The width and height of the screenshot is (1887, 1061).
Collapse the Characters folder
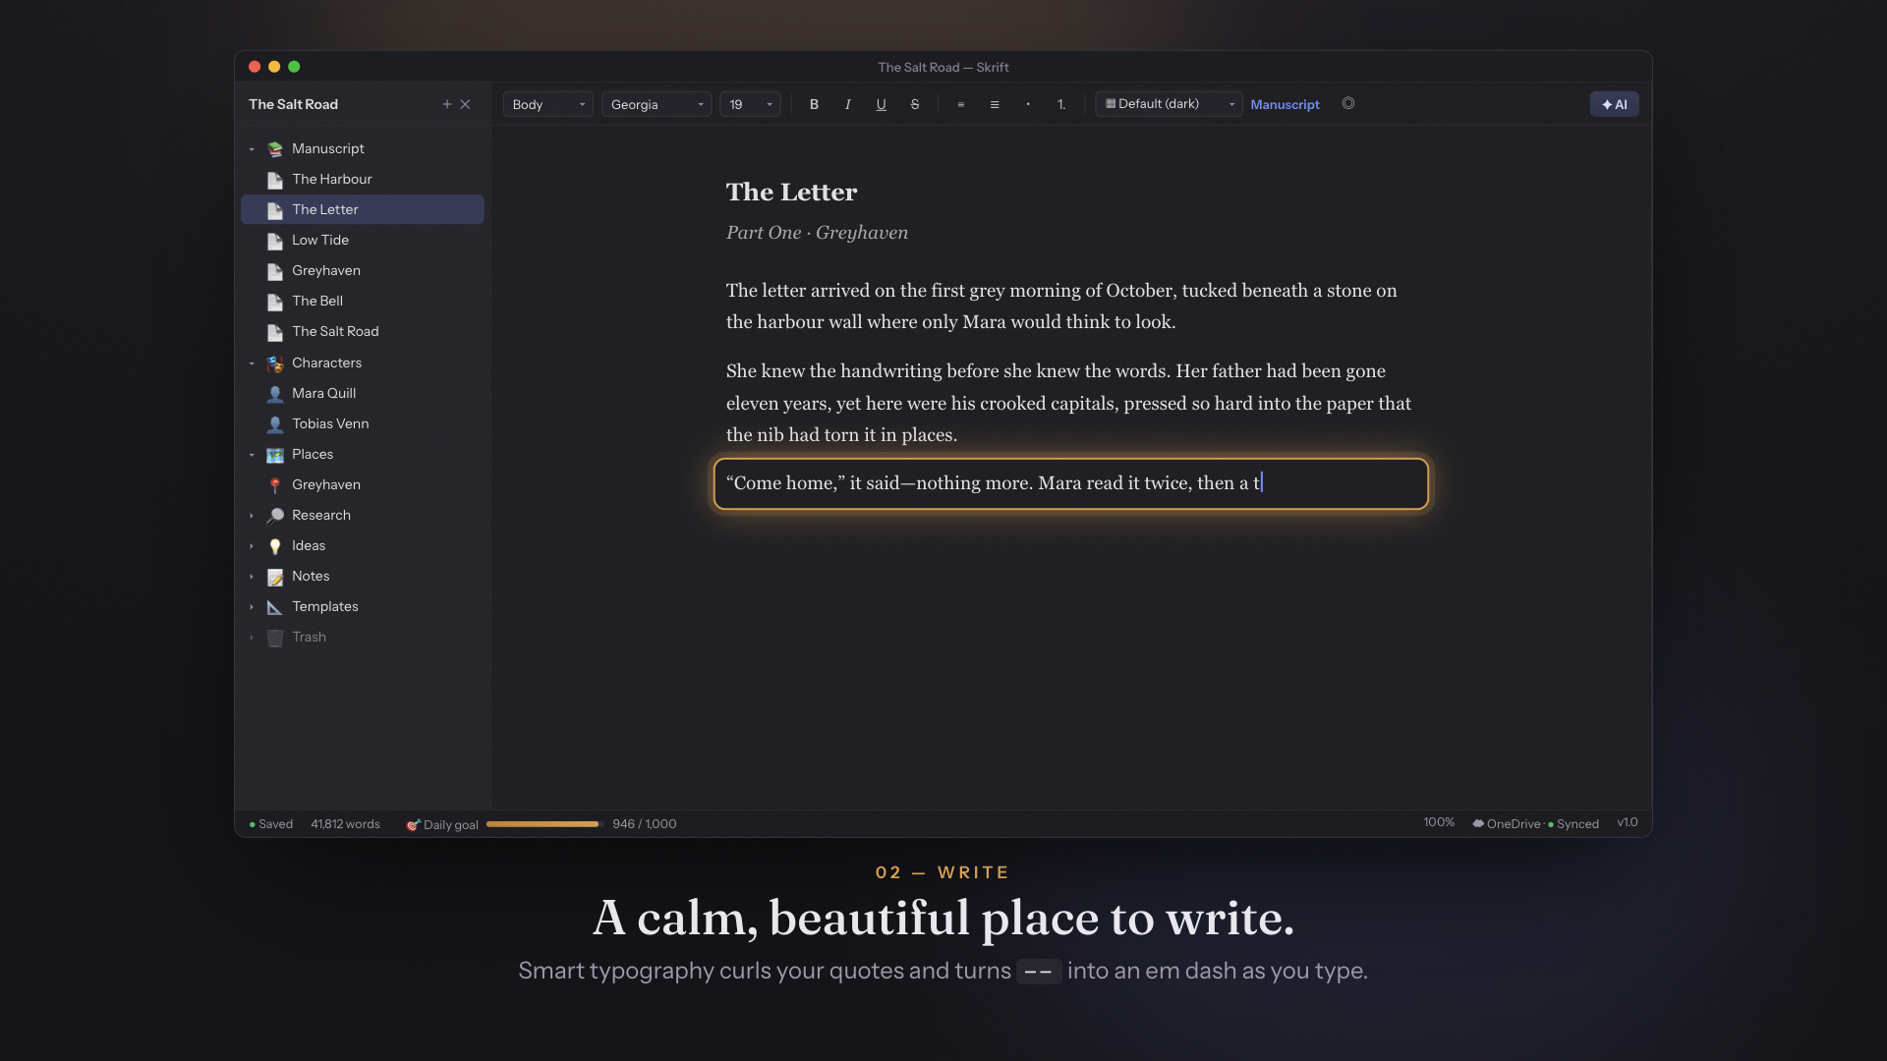[252, 363]
